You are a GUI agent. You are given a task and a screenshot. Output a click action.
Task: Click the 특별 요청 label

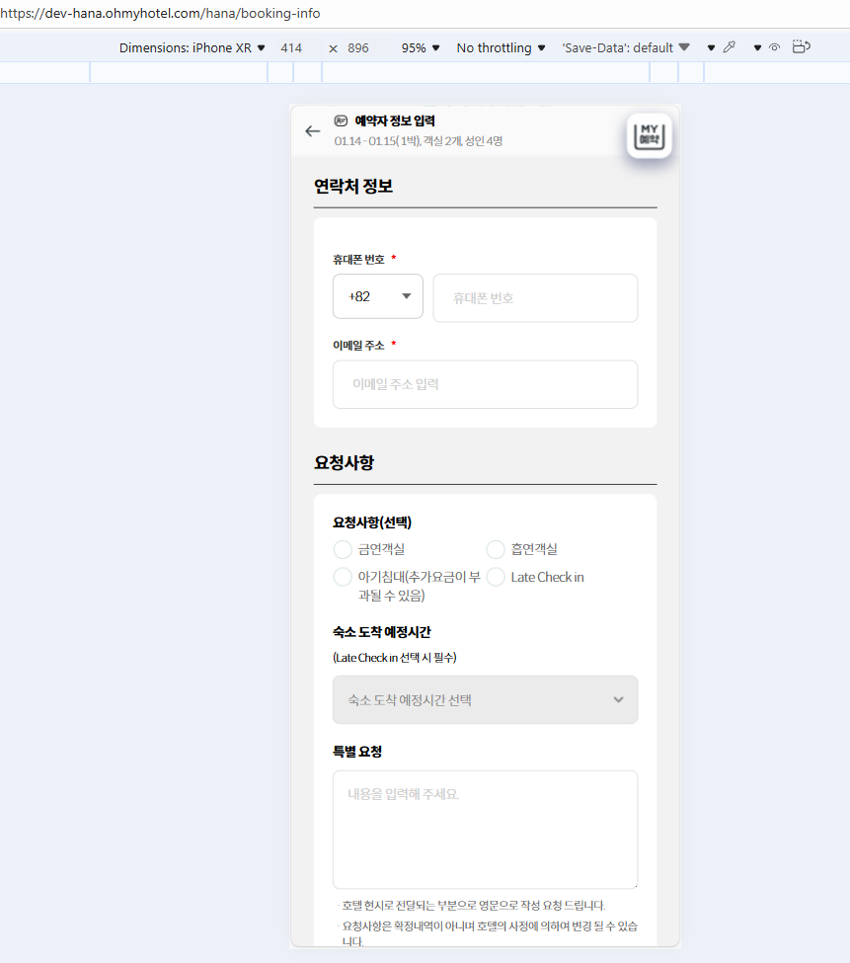point(357,752)
